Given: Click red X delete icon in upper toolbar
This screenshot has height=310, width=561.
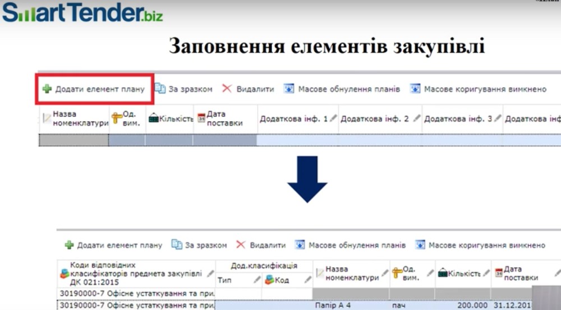Looking at the screenshot, I should click(x=227, y=89).
